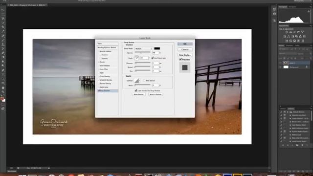Screen dimensions: 313x176
Task: Click the New Style... button
Action: tap(185, 55)
